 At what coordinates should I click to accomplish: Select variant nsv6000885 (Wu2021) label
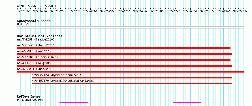[x=33, y=51]
